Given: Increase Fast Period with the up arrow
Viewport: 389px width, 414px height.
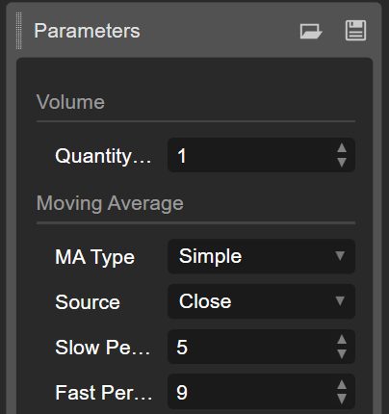Looking at the screenshot, I should pyautogui.click(x=342, y=385).
